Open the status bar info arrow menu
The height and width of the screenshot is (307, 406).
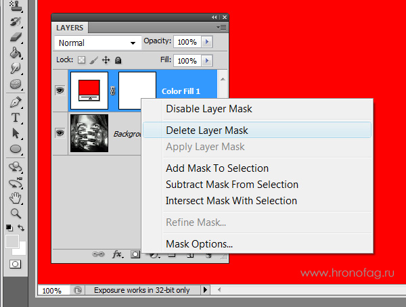205,289
